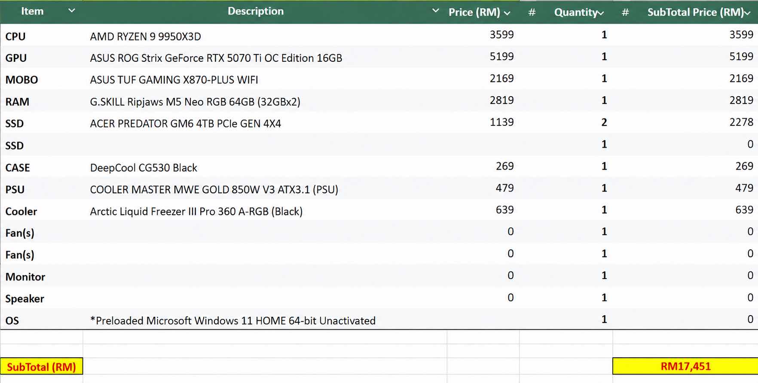Open the SubTotal Price (RM) filter dropdown

tap(747, 13)
